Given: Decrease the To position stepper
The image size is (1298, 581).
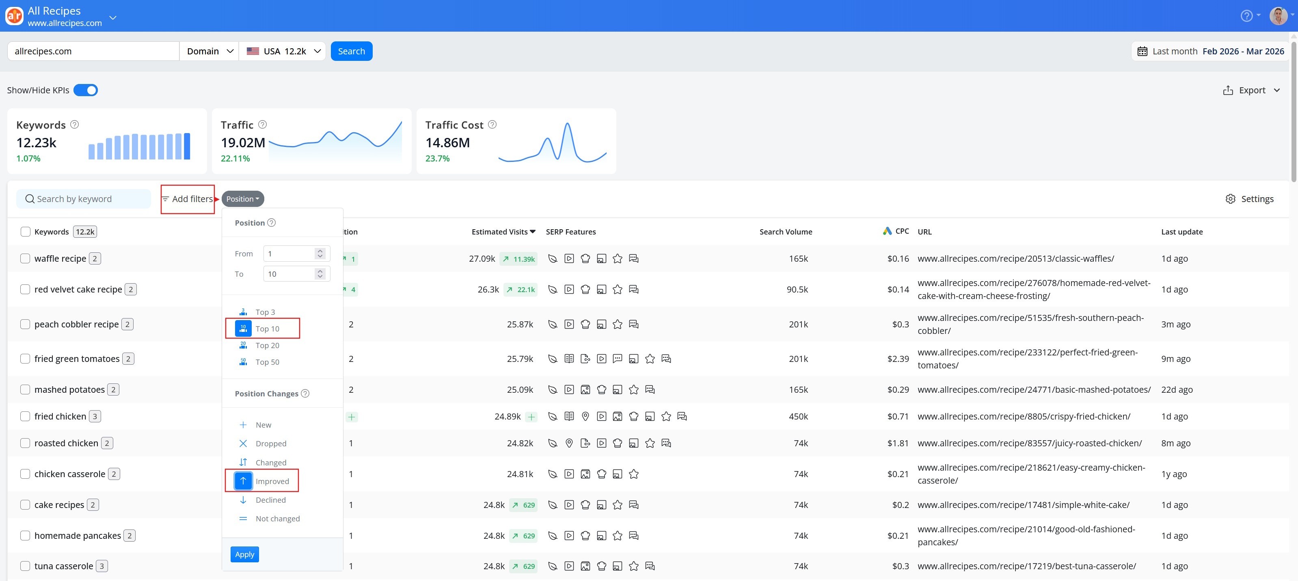Looking at the screenshot, I should click(x=320, y=277).
